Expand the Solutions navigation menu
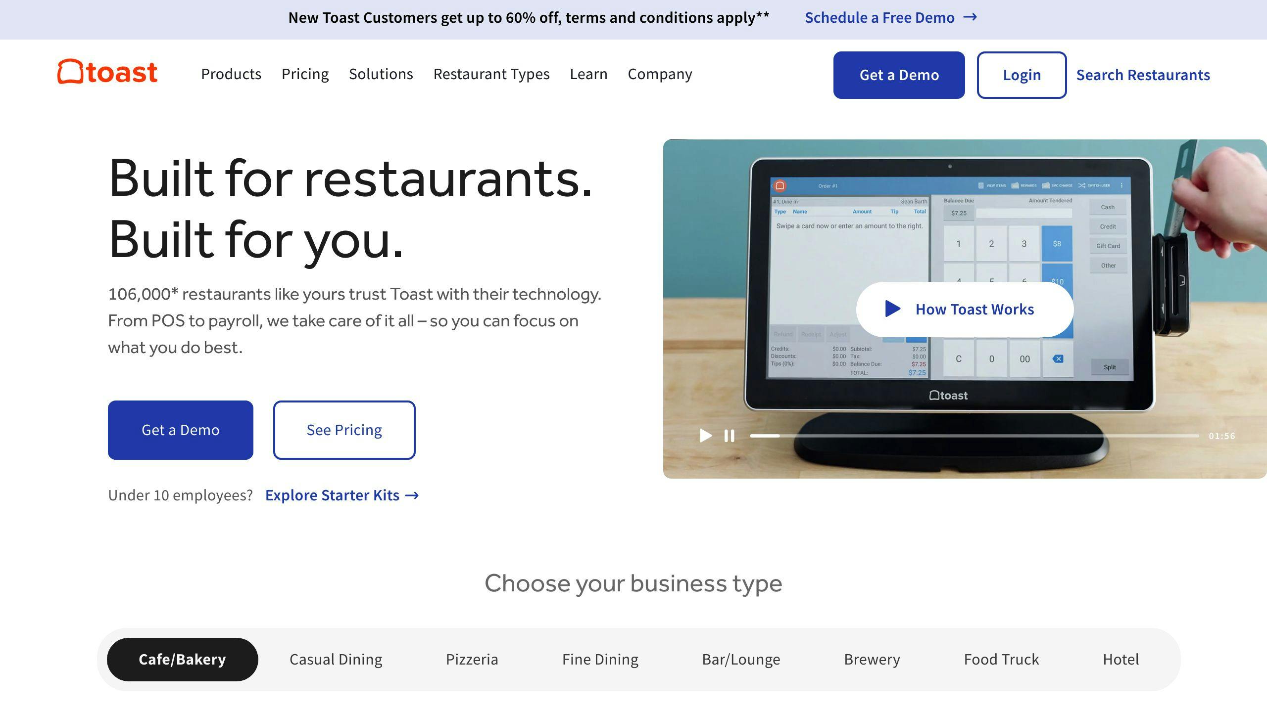 point(381,73)
